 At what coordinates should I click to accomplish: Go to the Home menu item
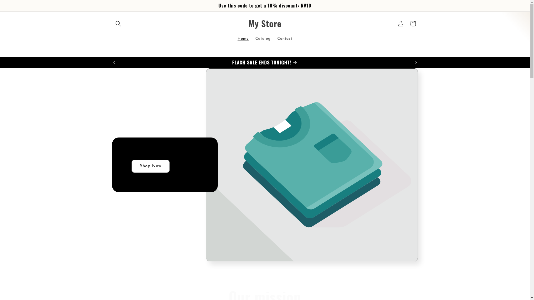(243, 39)
